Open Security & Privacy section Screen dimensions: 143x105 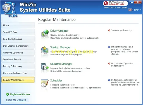point(18,60)
